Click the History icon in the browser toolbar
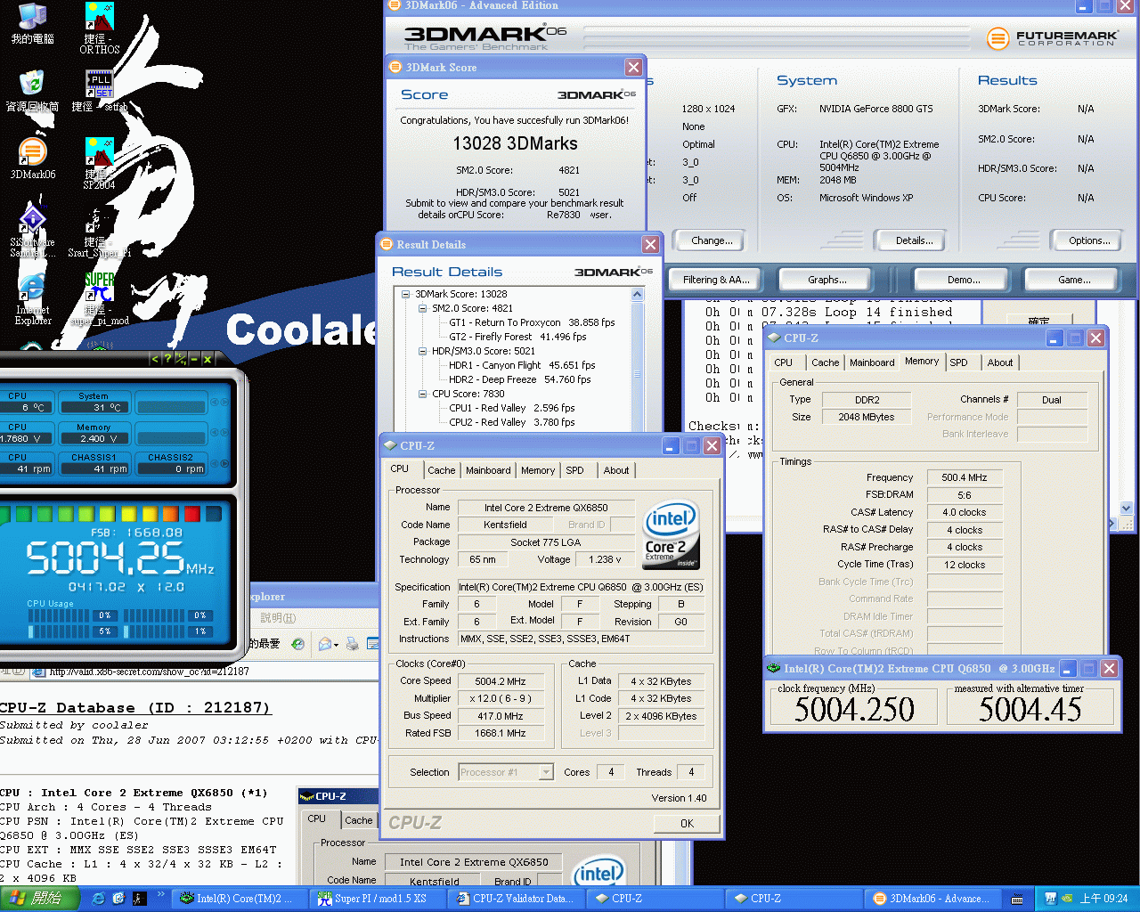Image resolution: width=1140 pixels, height=912 pixels. click(297, 644)
